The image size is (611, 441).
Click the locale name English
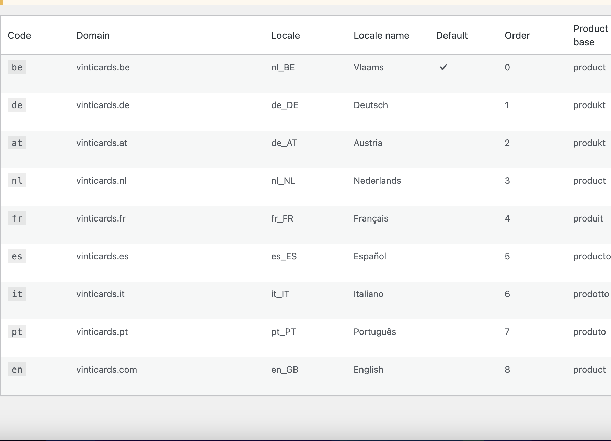click(368, 370)
